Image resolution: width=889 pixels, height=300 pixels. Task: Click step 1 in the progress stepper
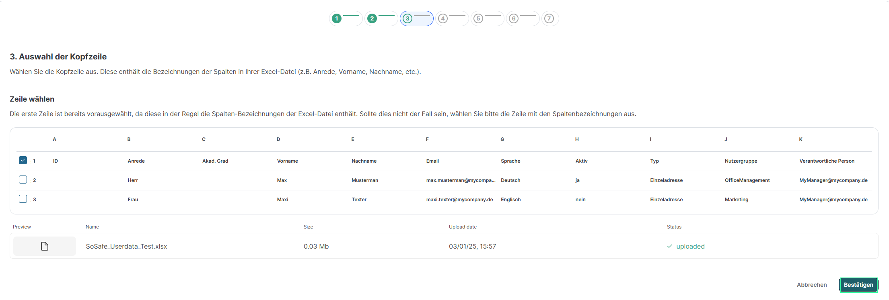click(x=337, y=18)
